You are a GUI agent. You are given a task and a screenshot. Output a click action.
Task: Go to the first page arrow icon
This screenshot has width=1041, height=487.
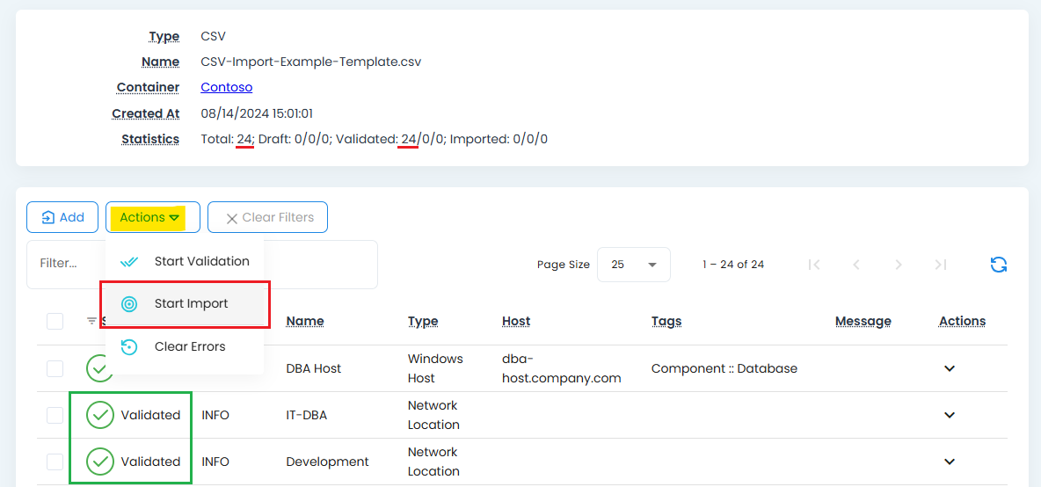pyautogui.click(x=813, y=265)
